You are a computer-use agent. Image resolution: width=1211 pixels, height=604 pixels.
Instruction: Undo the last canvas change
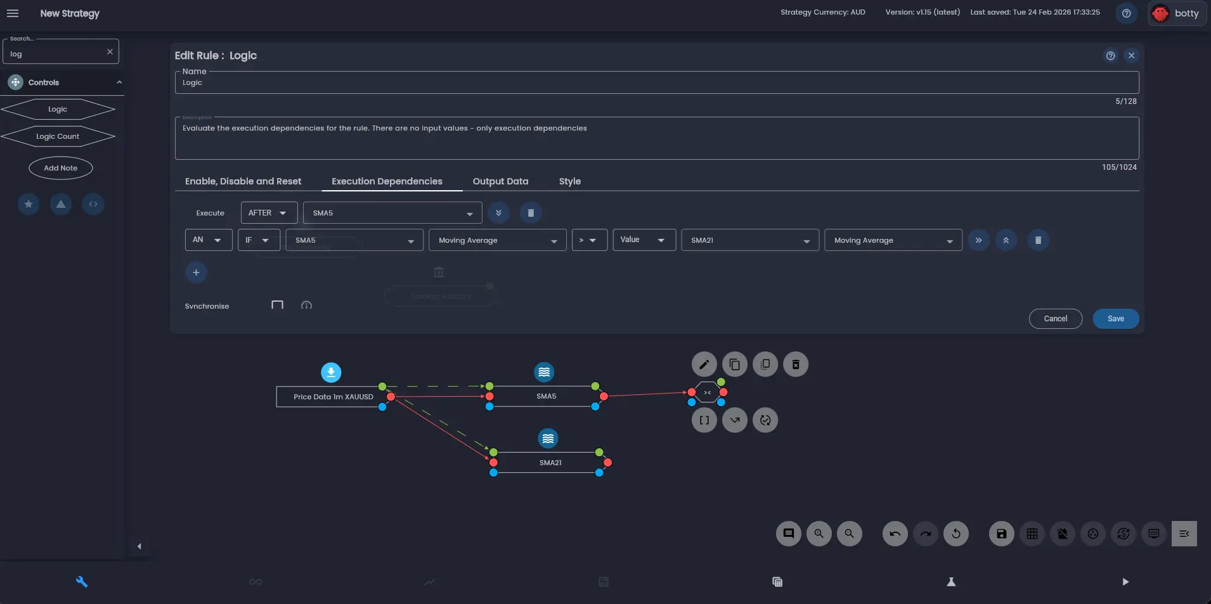(x=895, y=534)
